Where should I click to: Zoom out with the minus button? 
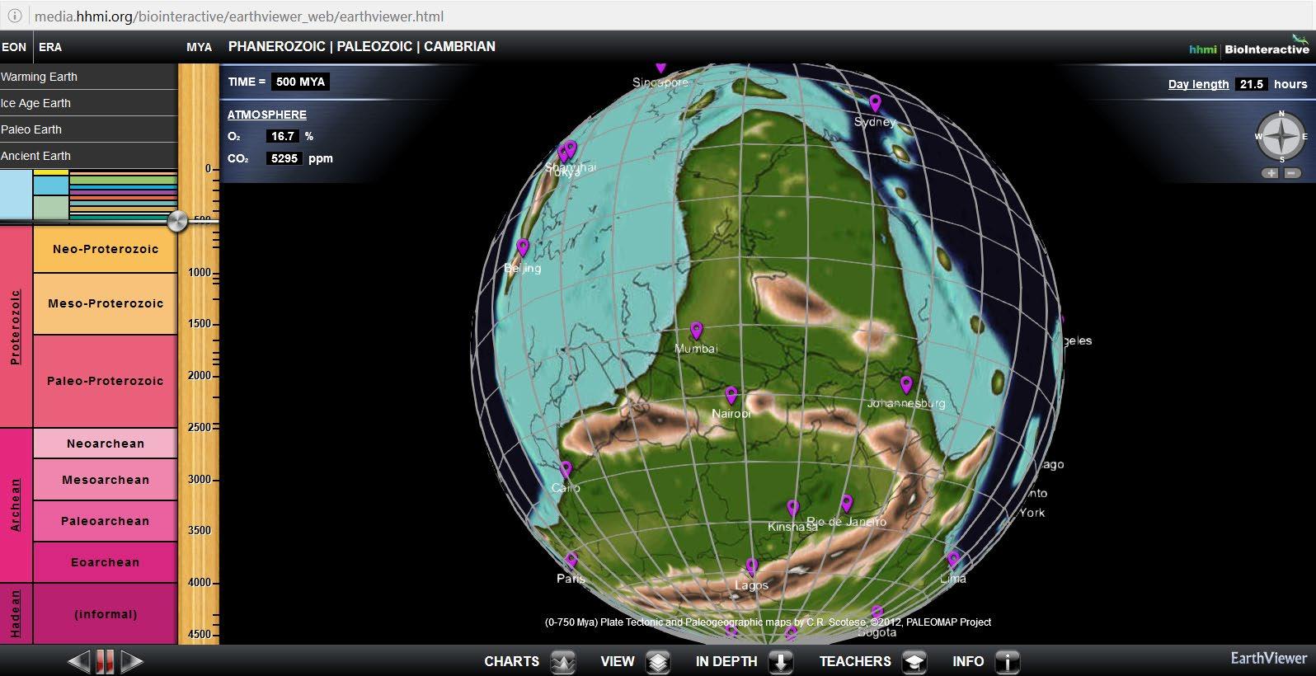tap(1292, 173)
